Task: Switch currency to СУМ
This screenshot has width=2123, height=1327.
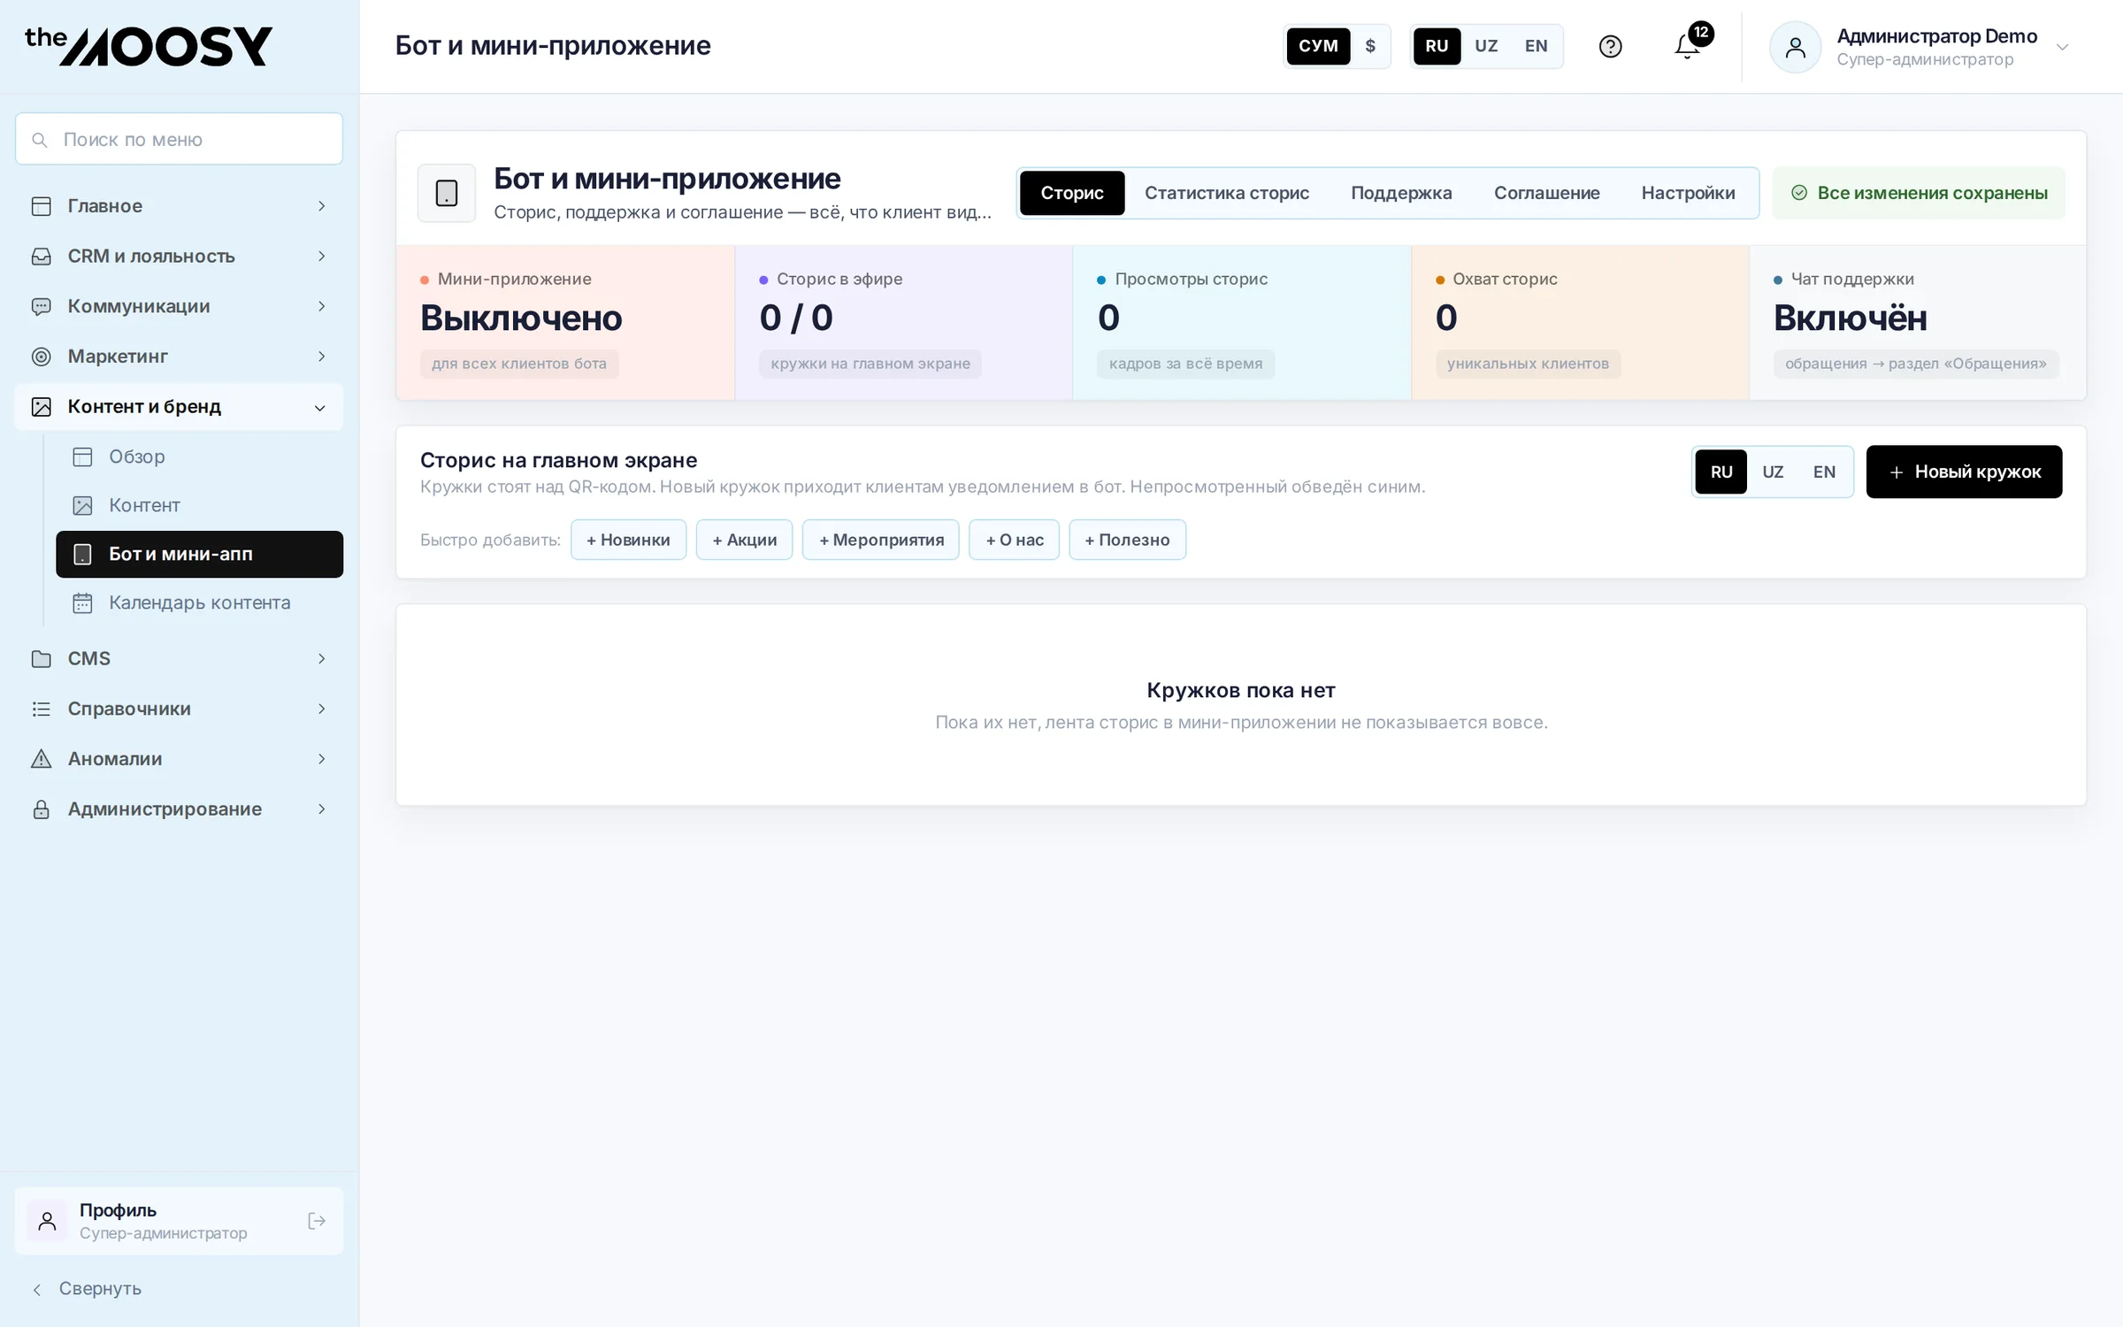Action: (x=1318, y=46)
